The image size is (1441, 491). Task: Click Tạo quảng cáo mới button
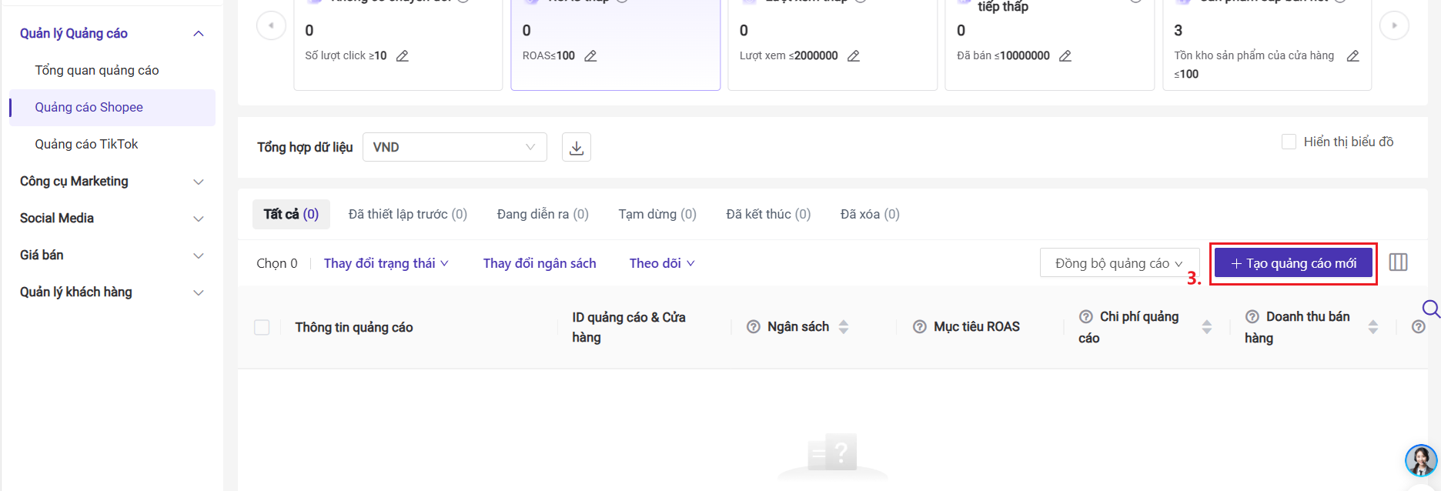(x=1293, y=263)
